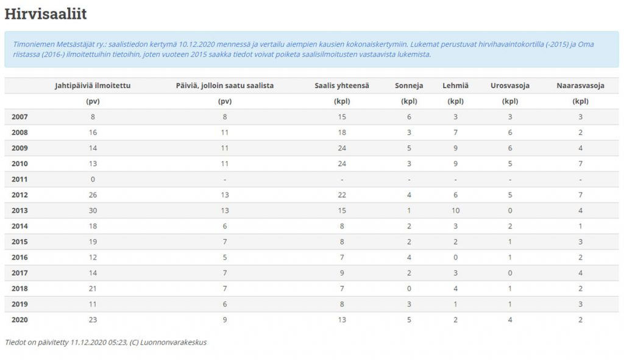
Task: Select the Urosvasoja column header
Action: pos(509,86)
